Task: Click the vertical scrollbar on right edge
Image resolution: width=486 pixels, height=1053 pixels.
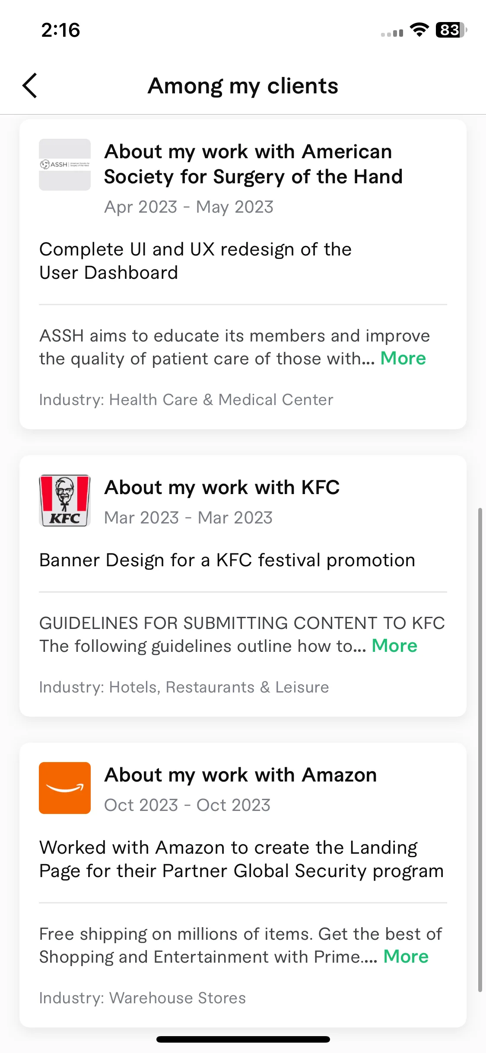Action: coord(480,750)
